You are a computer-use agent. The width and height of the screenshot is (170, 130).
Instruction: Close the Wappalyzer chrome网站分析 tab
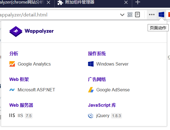click(48, 2)
